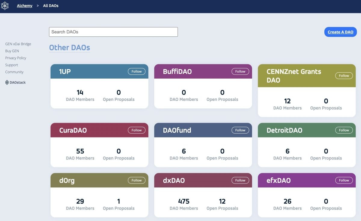Image resolution: width=361 pixels, height=221 pixels.
Task: Click CuraDAO's 55 members count
Action: 80,151
